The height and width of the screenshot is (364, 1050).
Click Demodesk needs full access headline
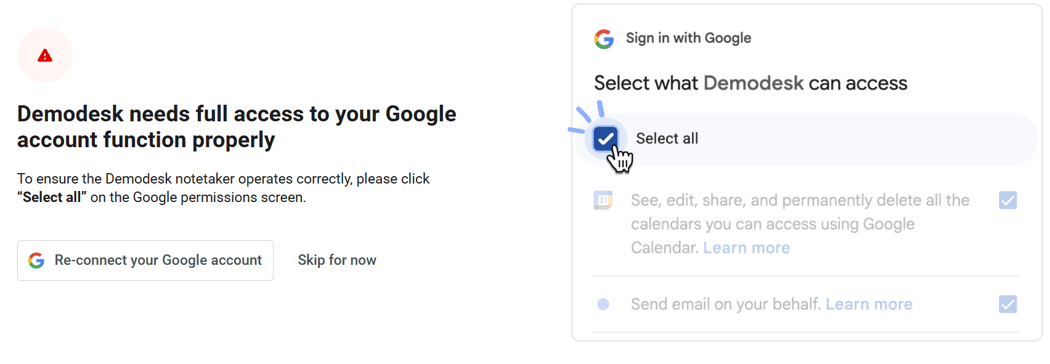[237, 127]
